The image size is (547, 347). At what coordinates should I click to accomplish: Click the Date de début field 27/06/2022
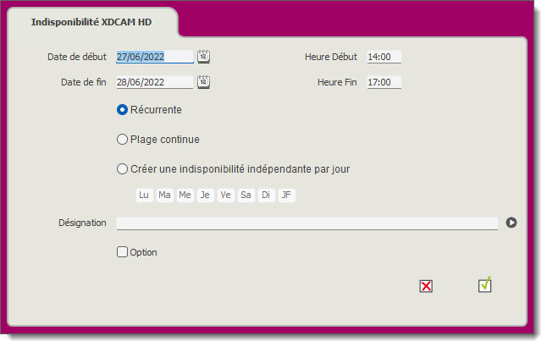pyautogui.click(x=155, y=57)
